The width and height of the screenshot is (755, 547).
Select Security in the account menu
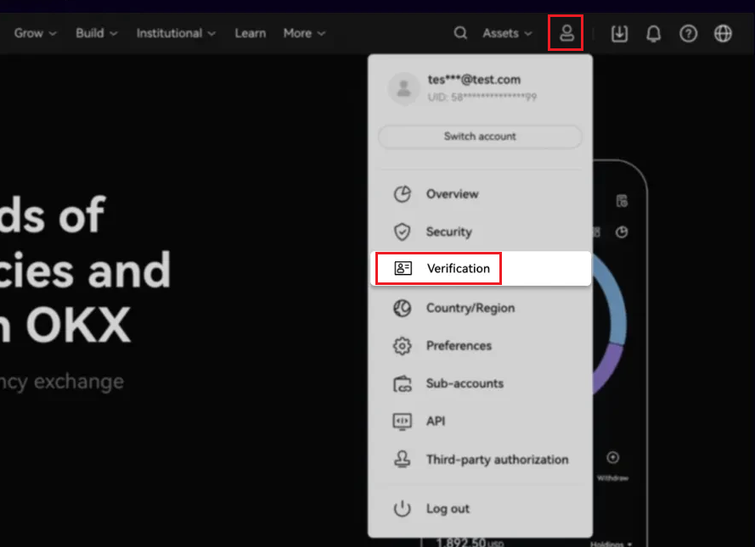[481, 232]
